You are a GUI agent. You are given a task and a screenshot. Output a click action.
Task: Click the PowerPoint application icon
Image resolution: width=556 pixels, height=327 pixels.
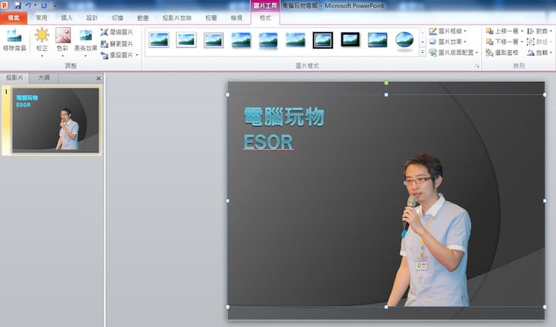(x=5, y=5)
